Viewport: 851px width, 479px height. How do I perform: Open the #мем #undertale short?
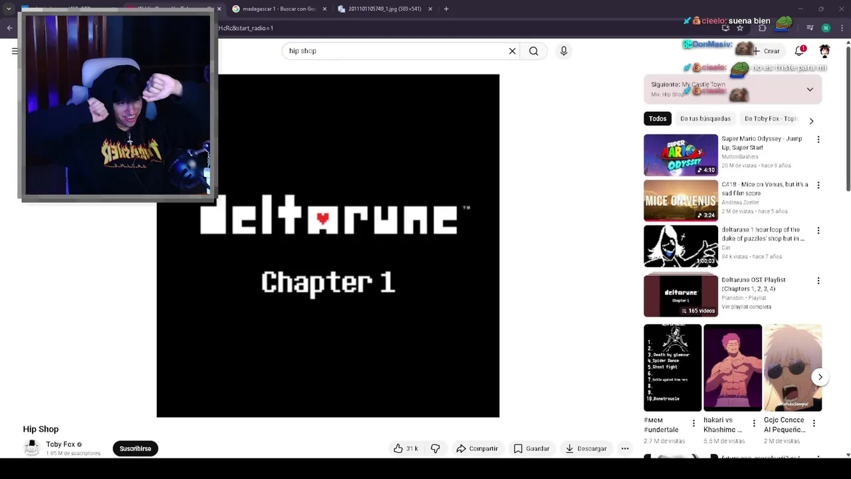click(672, 368)
